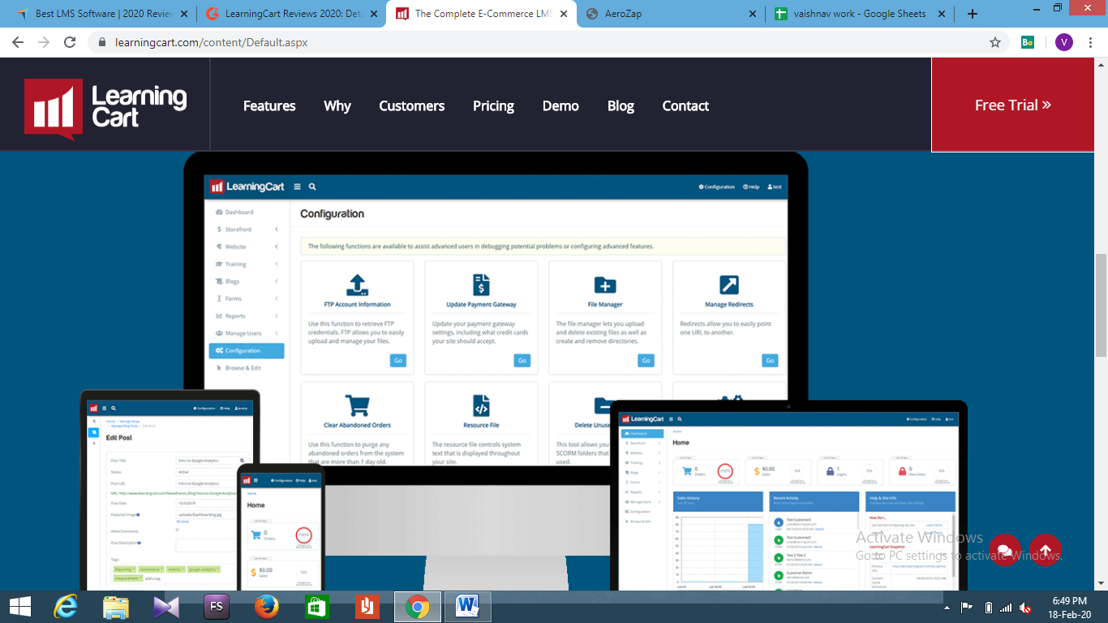Click Go under Update Payment Gateway
The width and height of the screenshot is (1108, 623).
[522, 360]
